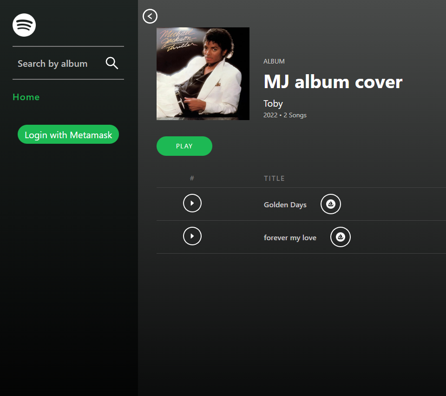Click the TITLE column header
Screen dimensions: 446x396
tap(274, 178)
